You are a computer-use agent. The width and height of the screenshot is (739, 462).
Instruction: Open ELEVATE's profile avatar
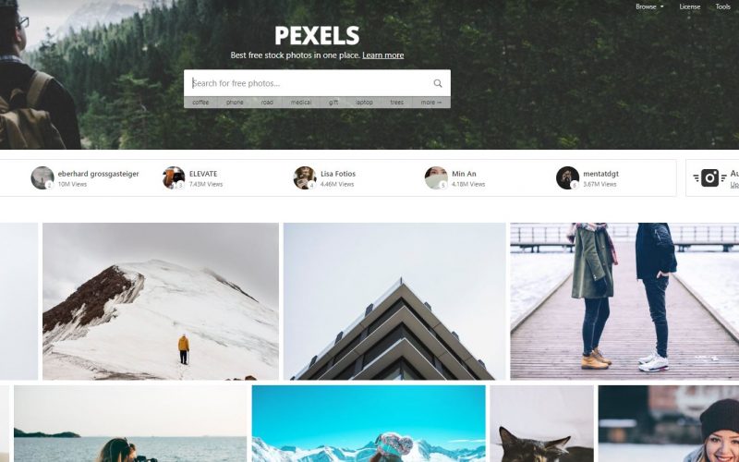point(174,177)
